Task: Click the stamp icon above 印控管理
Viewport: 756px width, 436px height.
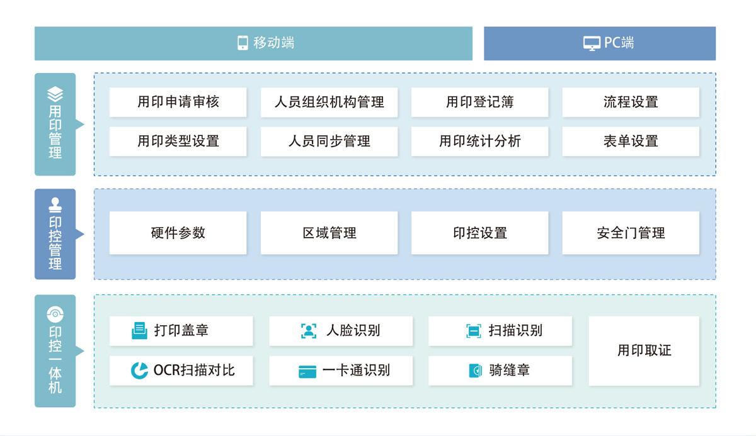Action: coord(55,205)
